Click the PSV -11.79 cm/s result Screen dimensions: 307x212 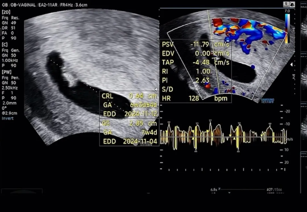[196, 44]
